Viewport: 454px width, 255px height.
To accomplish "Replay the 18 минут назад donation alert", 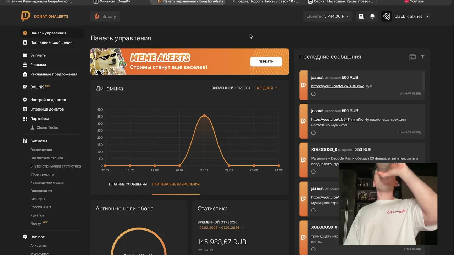I will click(314, 132).
